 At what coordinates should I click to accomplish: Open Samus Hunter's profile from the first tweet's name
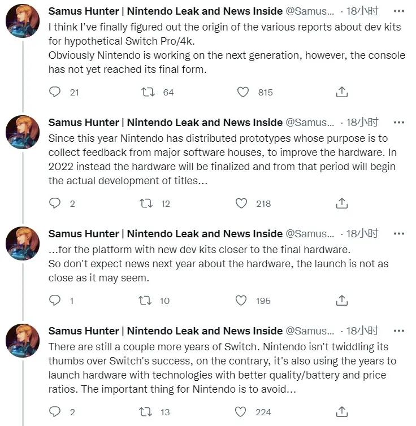(x=165, y=11)
